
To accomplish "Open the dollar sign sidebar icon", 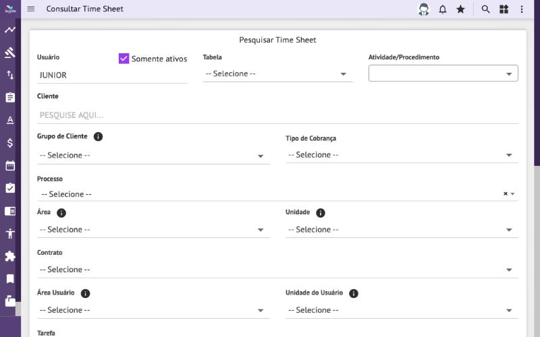I will click(x=10, y=143).
